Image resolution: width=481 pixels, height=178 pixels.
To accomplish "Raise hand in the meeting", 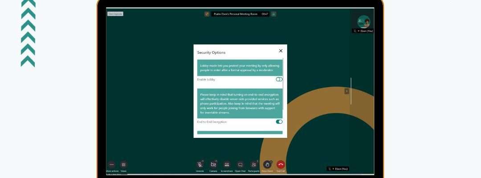I will point(267,165).
